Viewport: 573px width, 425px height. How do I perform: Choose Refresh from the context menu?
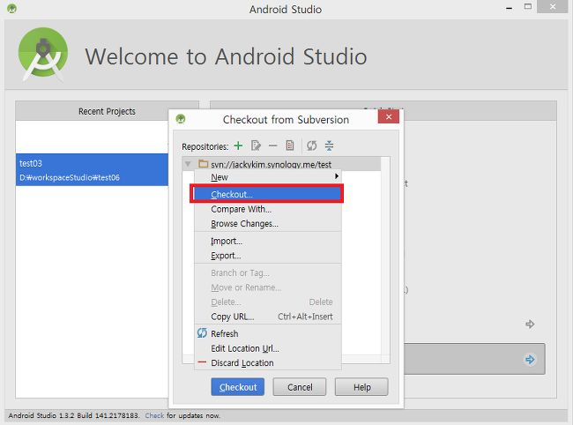(x=267, y=333)
